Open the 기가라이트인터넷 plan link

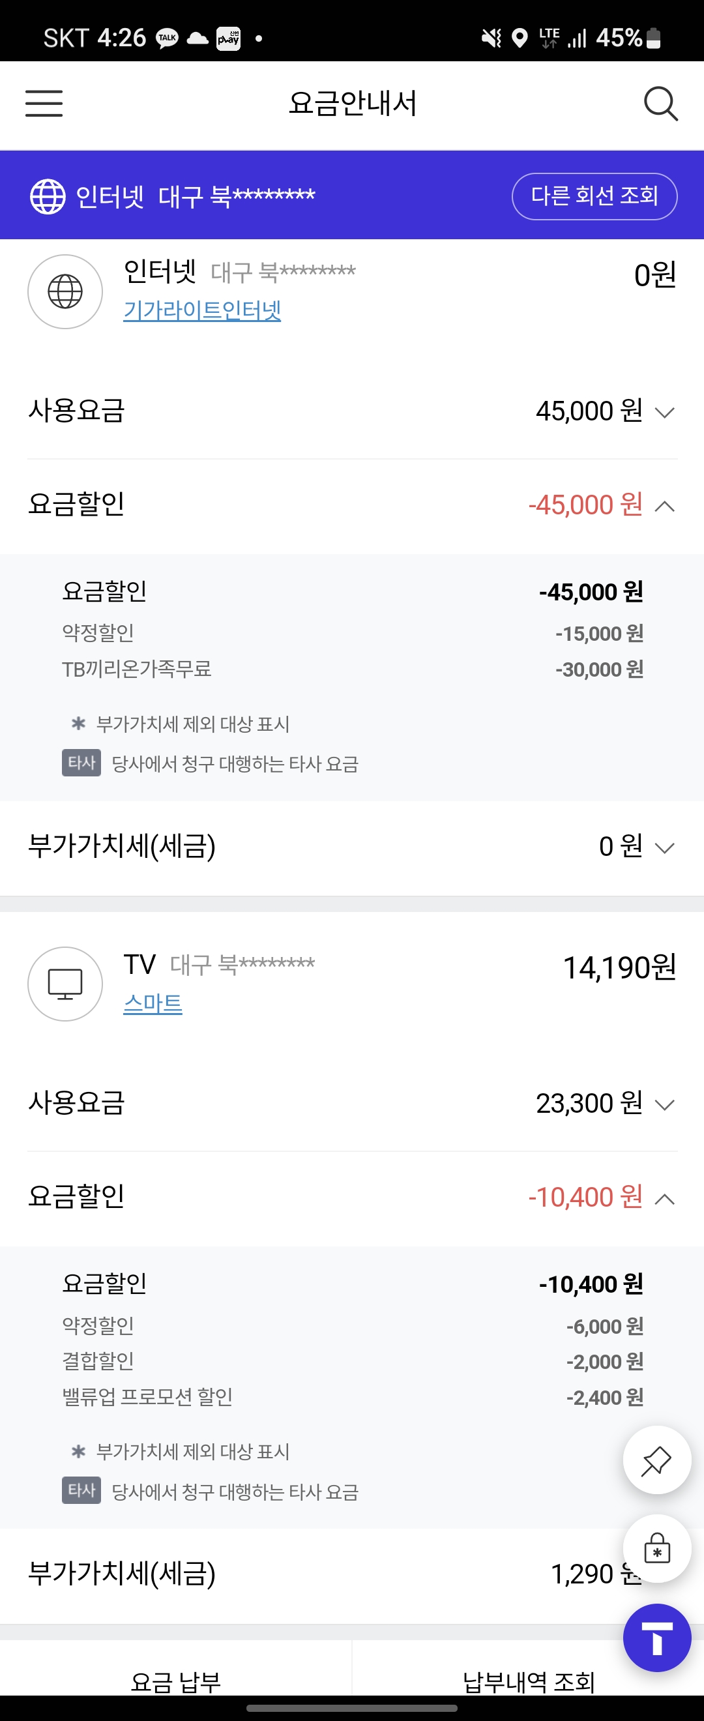pos(201,311)
